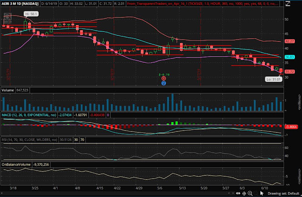
Task: Click the -9,370,256 OnBalanceVolume value
Action: coord(41,164)
